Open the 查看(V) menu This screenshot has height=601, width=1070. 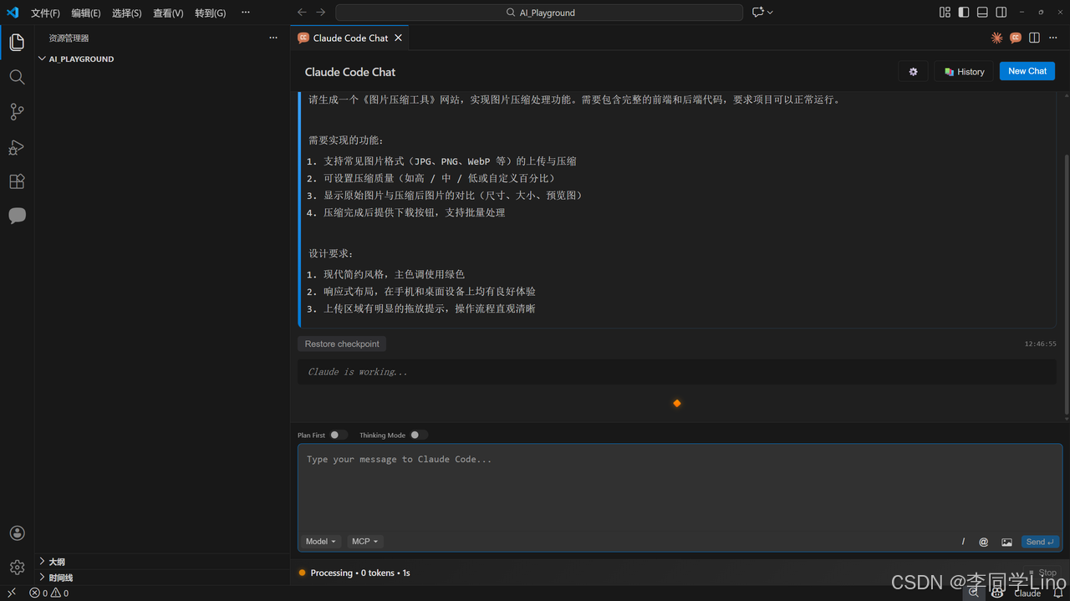[x=168, y=13]
